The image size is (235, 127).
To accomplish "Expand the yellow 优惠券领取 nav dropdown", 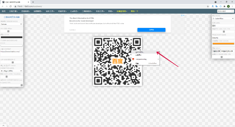I will pyautogui.click(x=122, y=11).
